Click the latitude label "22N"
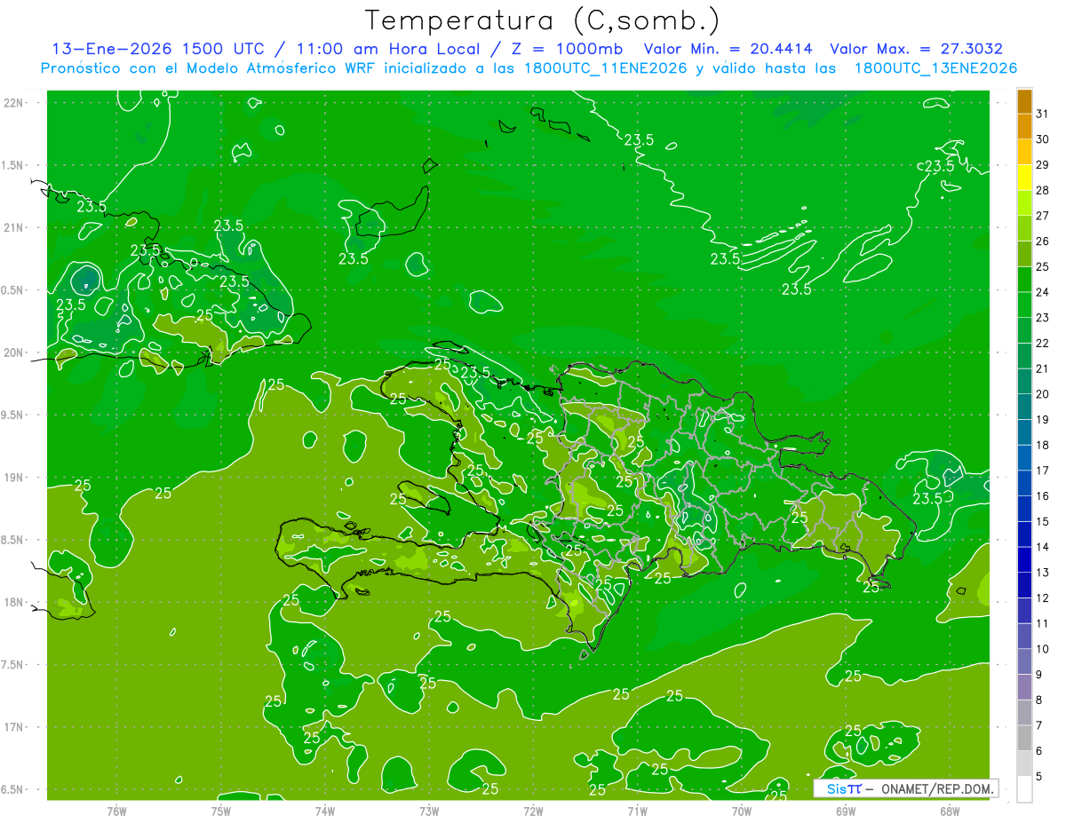 point(15,103)
